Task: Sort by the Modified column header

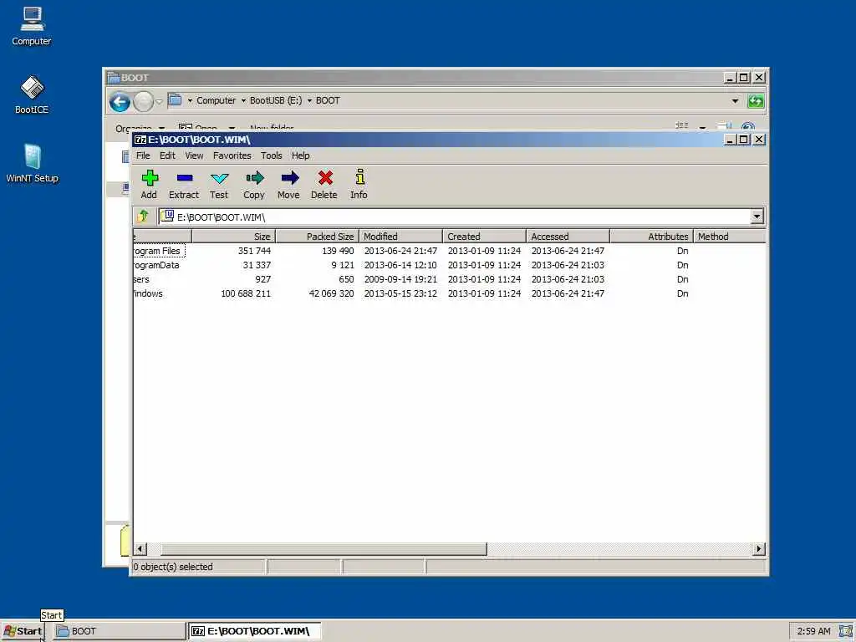Action: [400, 237]
